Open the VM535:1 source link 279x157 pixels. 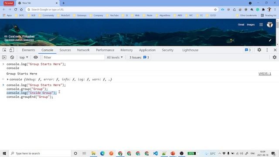(x=265, y=74)
